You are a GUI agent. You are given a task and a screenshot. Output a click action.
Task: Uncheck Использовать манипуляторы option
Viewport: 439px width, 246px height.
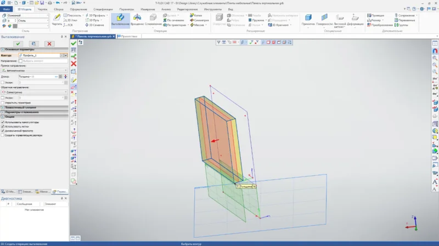(3, 122)
